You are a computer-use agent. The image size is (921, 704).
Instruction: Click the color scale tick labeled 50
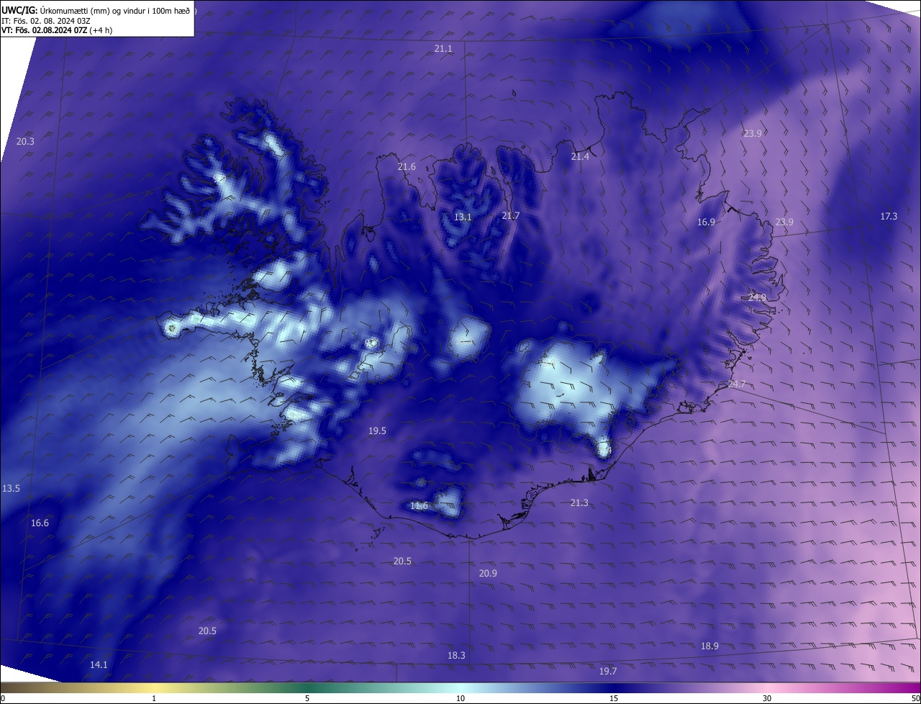tap(915, 698)
